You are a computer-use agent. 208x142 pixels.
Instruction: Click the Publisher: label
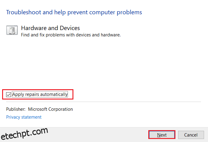click(16, 109)
